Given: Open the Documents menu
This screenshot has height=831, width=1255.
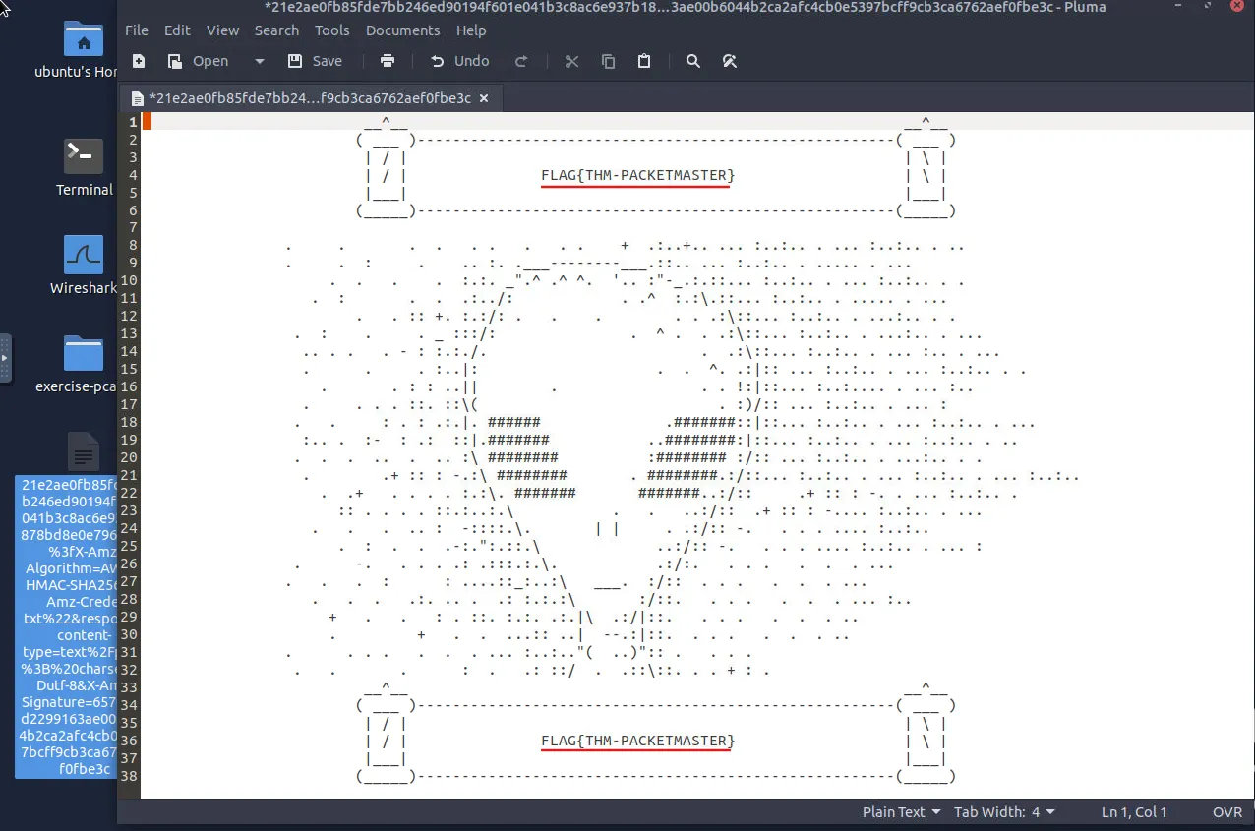Looking at the screenshot, I should [402, 30].
